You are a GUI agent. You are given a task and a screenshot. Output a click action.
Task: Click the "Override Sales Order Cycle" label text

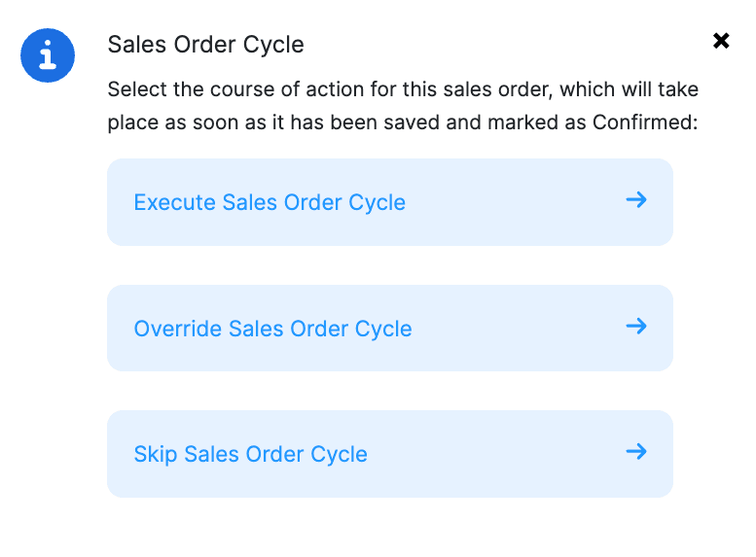272,329
